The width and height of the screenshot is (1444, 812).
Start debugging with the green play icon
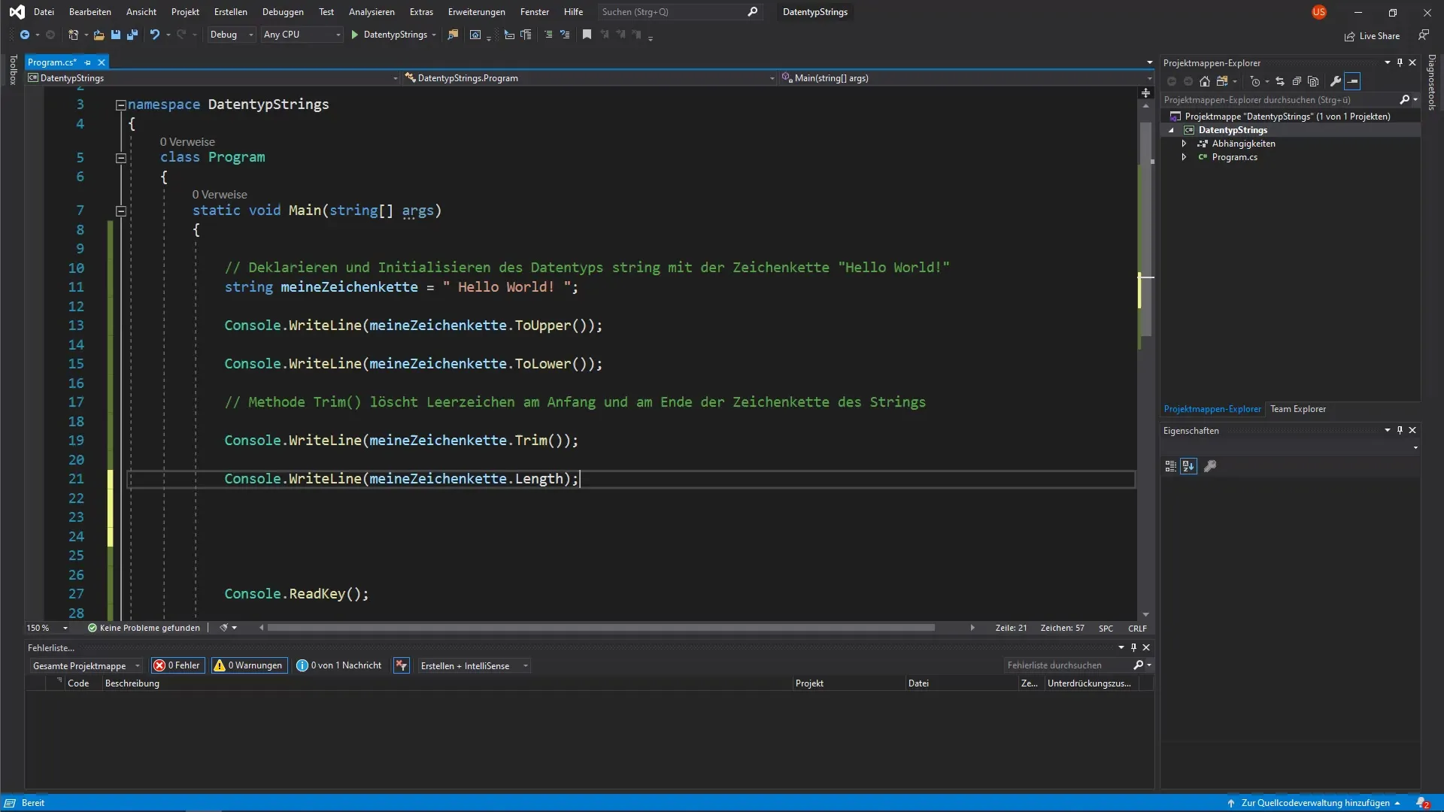(355, 35)
